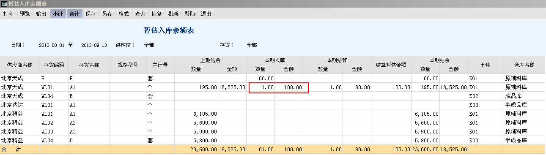This screenshot has height=155, width=546.
Task: Open the 格式 format settings
Action: click(x=124, y=14)
